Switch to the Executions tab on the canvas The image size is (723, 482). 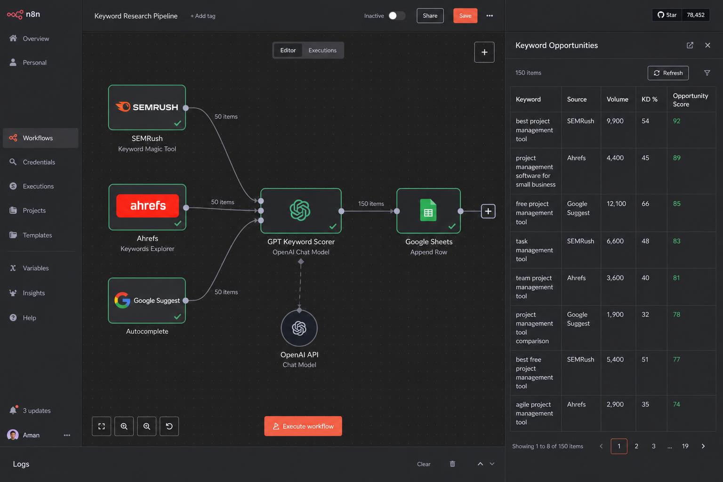(322, 50)
